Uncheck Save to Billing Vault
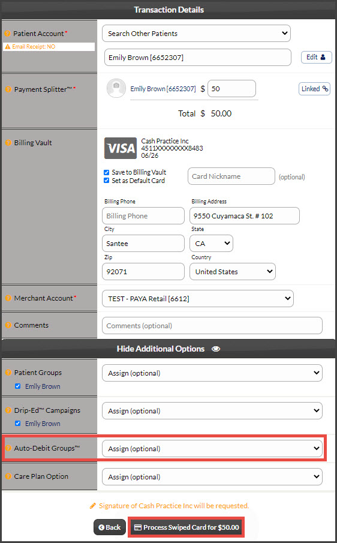The width and height of the screenshot is (337, 543). point(107,172)
